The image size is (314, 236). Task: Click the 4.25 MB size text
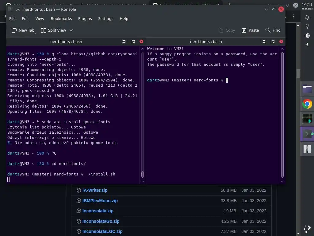228,221
